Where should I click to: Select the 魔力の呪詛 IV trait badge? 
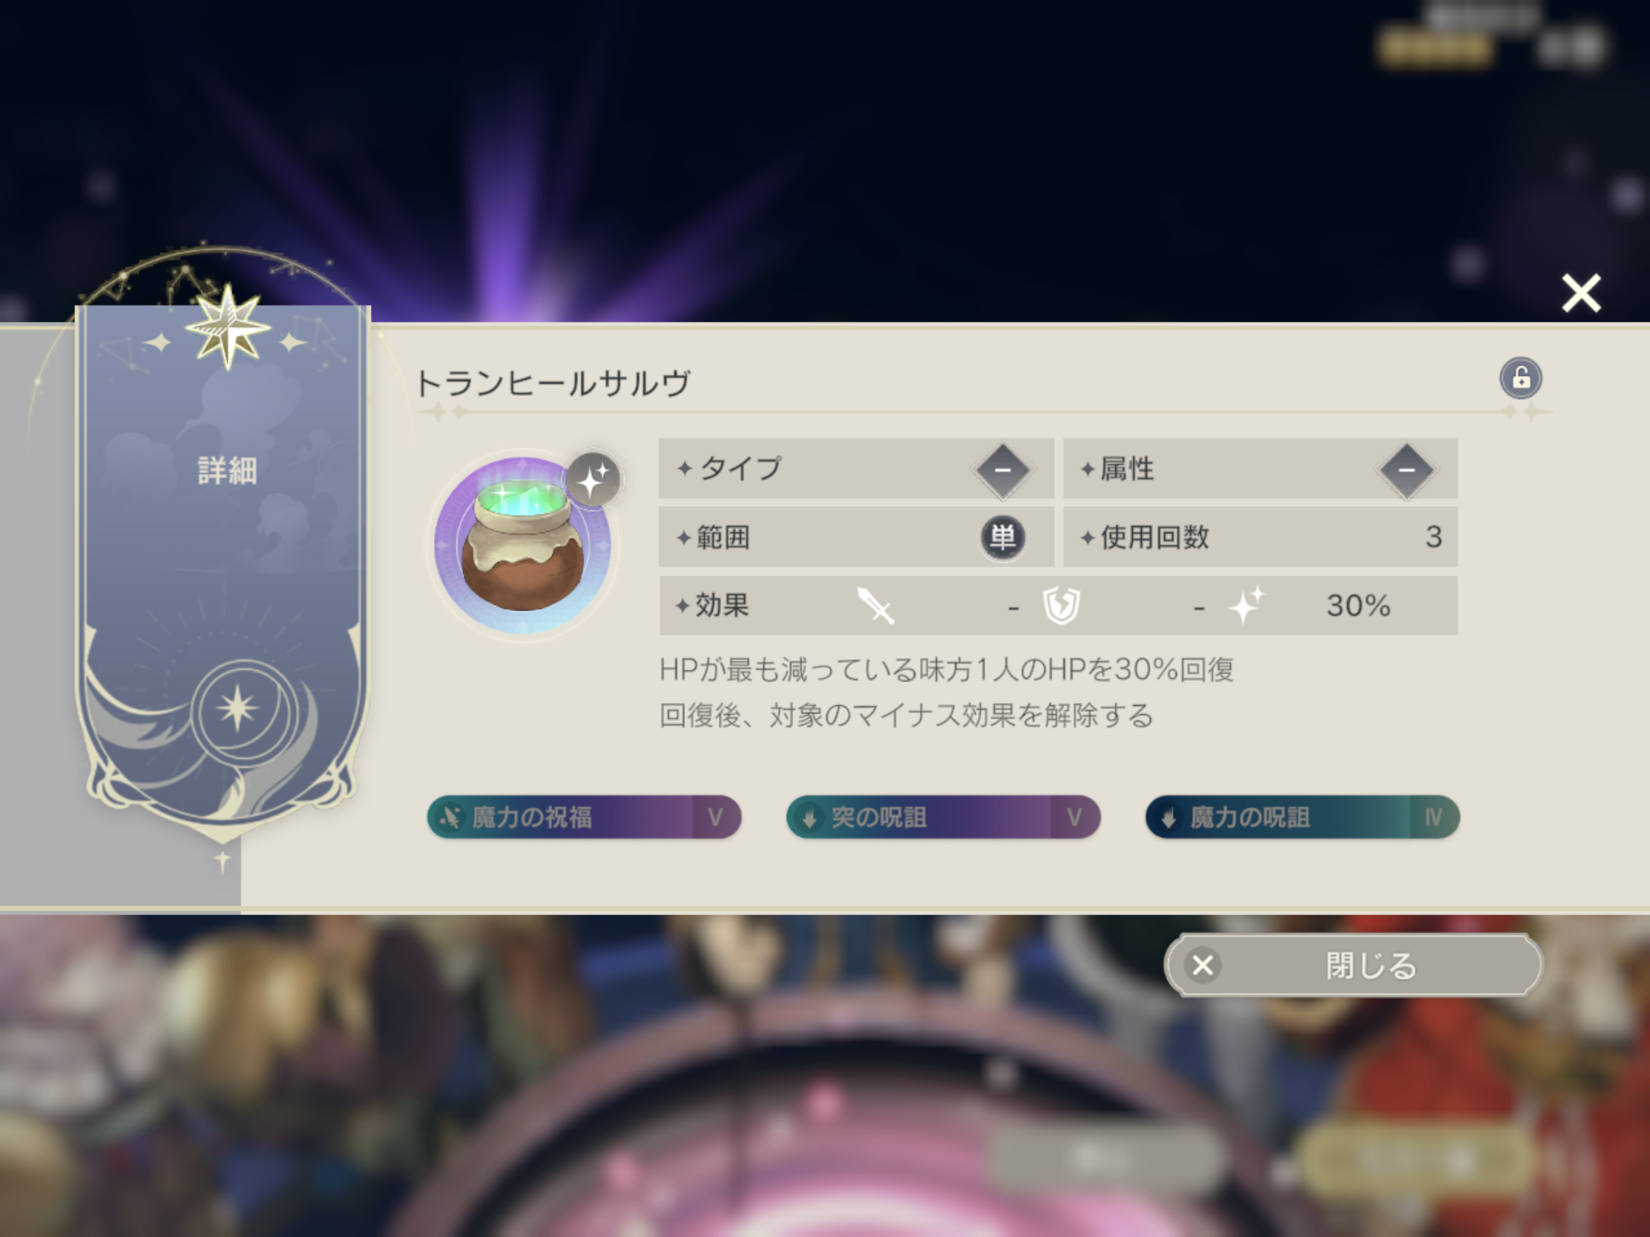point(1302,817)
